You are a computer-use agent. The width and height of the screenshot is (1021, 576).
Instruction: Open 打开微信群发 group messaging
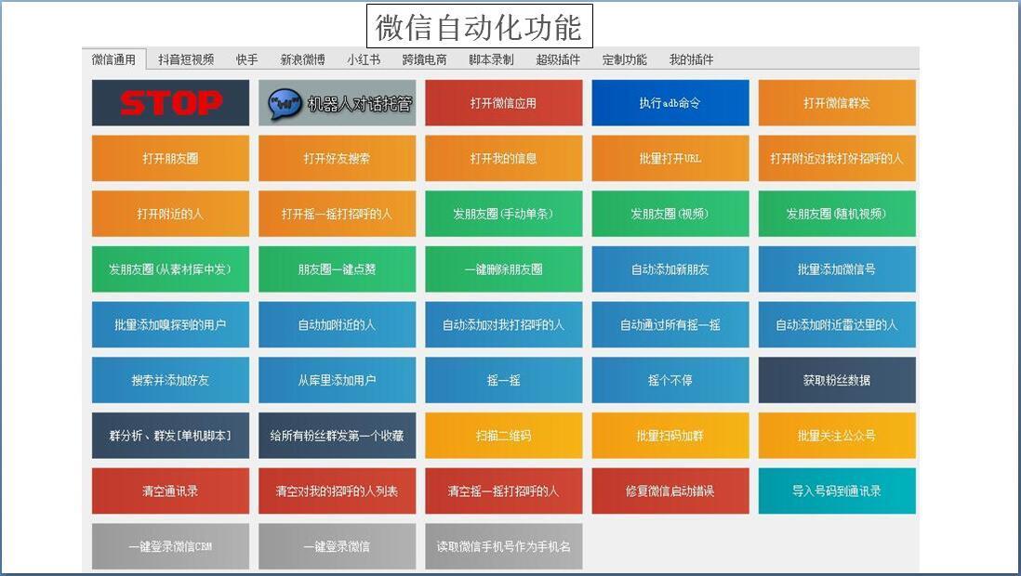(837, 103)
